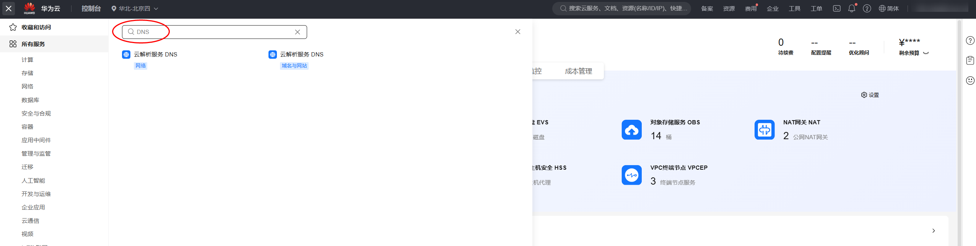The width and height of the screenshot is (976, 246).
Task: Select the 云通信 category
Action: click(x=30, y=220)
